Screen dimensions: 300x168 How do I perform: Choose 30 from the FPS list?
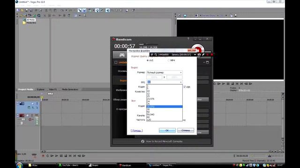click(165, 109)
